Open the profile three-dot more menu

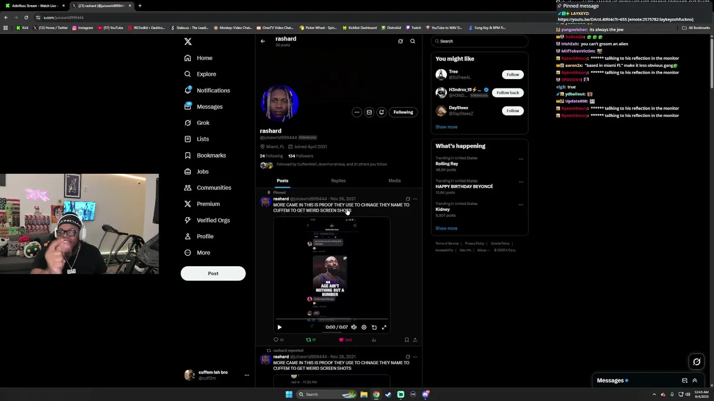(357, 112)
